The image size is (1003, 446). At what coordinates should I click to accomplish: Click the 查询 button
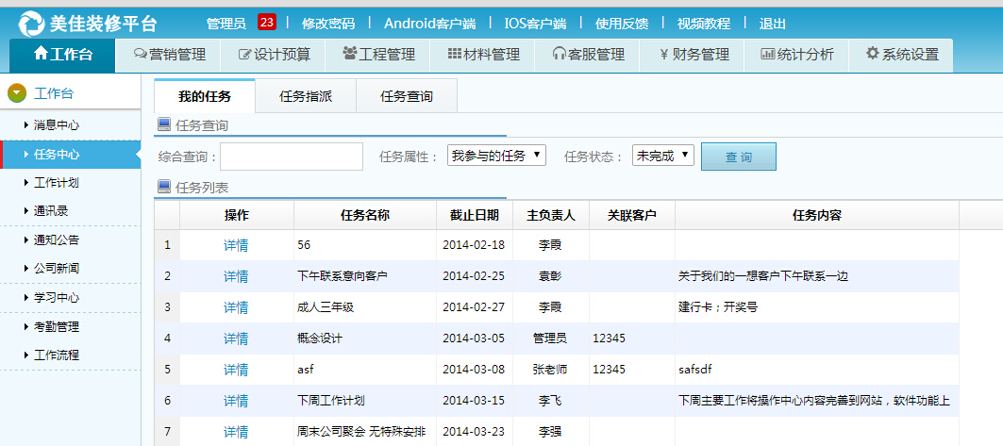pyautogui.click(x=738, y=157)
